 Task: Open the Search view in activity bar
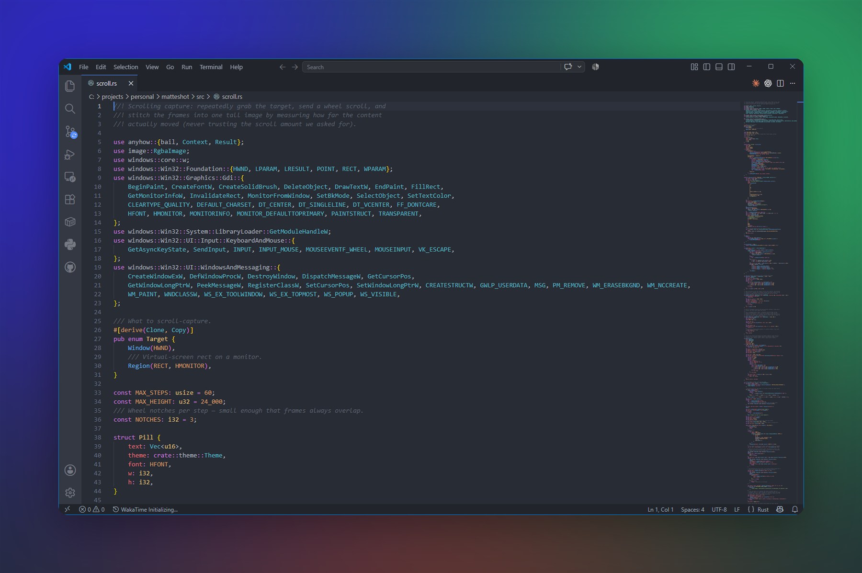coord(70,109)
